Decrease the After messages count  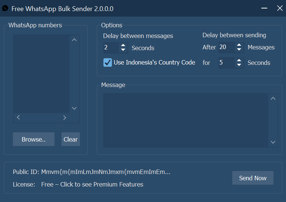coord(239,50)
